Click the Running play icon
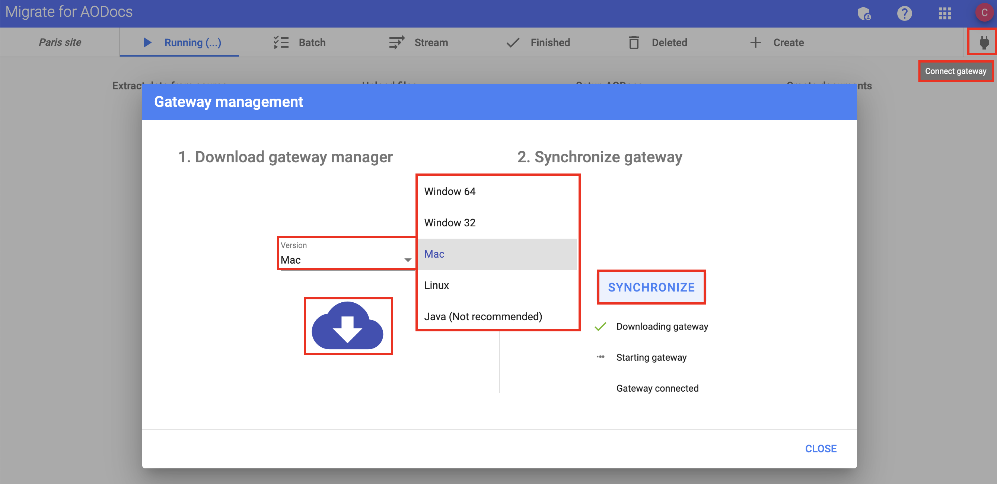The height and width of the screenshot is (484, 997). 147,42
